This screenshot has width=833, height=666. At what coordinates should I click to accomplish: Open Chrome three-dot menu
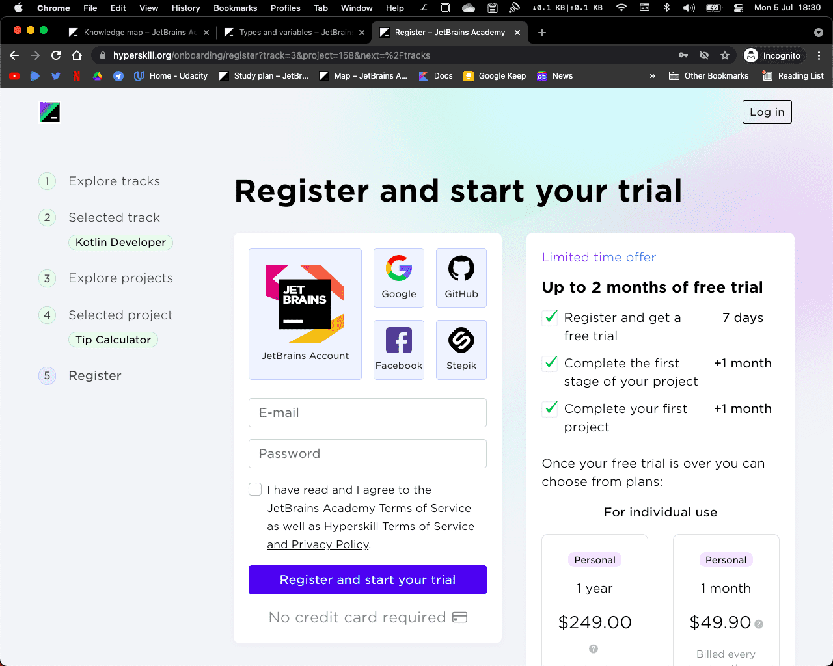819,55
